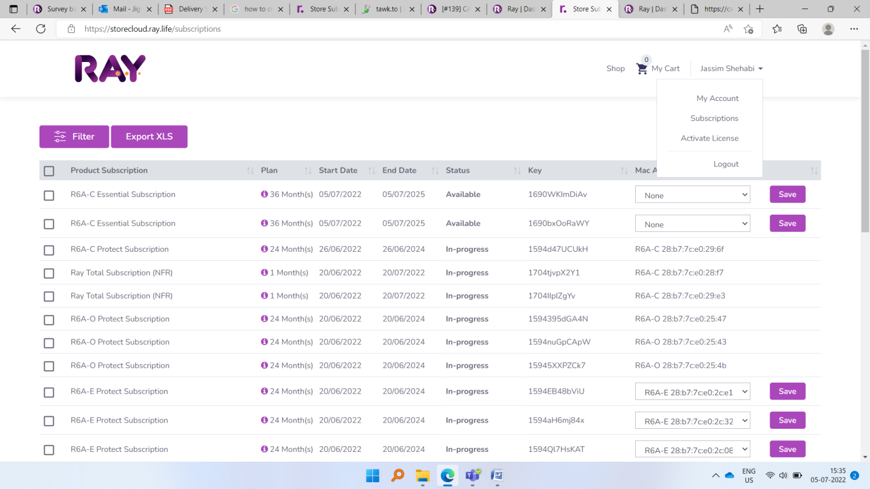Check the R6A-C Protect Subscription row

pyautogui.click(x=49, y=250)
